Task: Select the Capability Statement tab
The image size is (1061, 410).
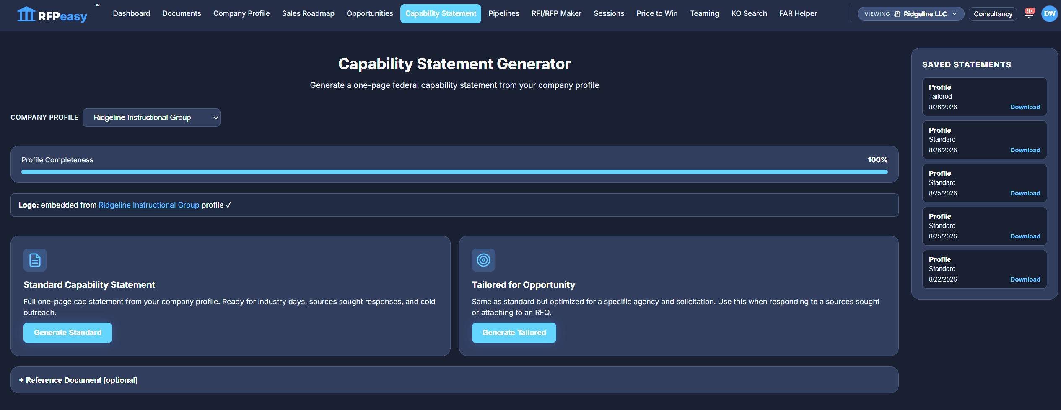Action: click(x=441, y=14)
